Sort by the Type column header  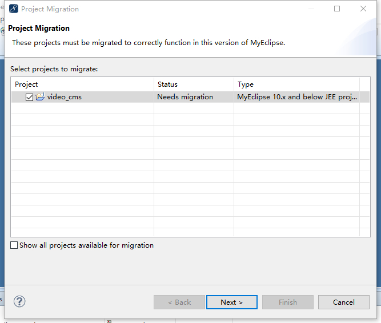[x=297, y=84]
